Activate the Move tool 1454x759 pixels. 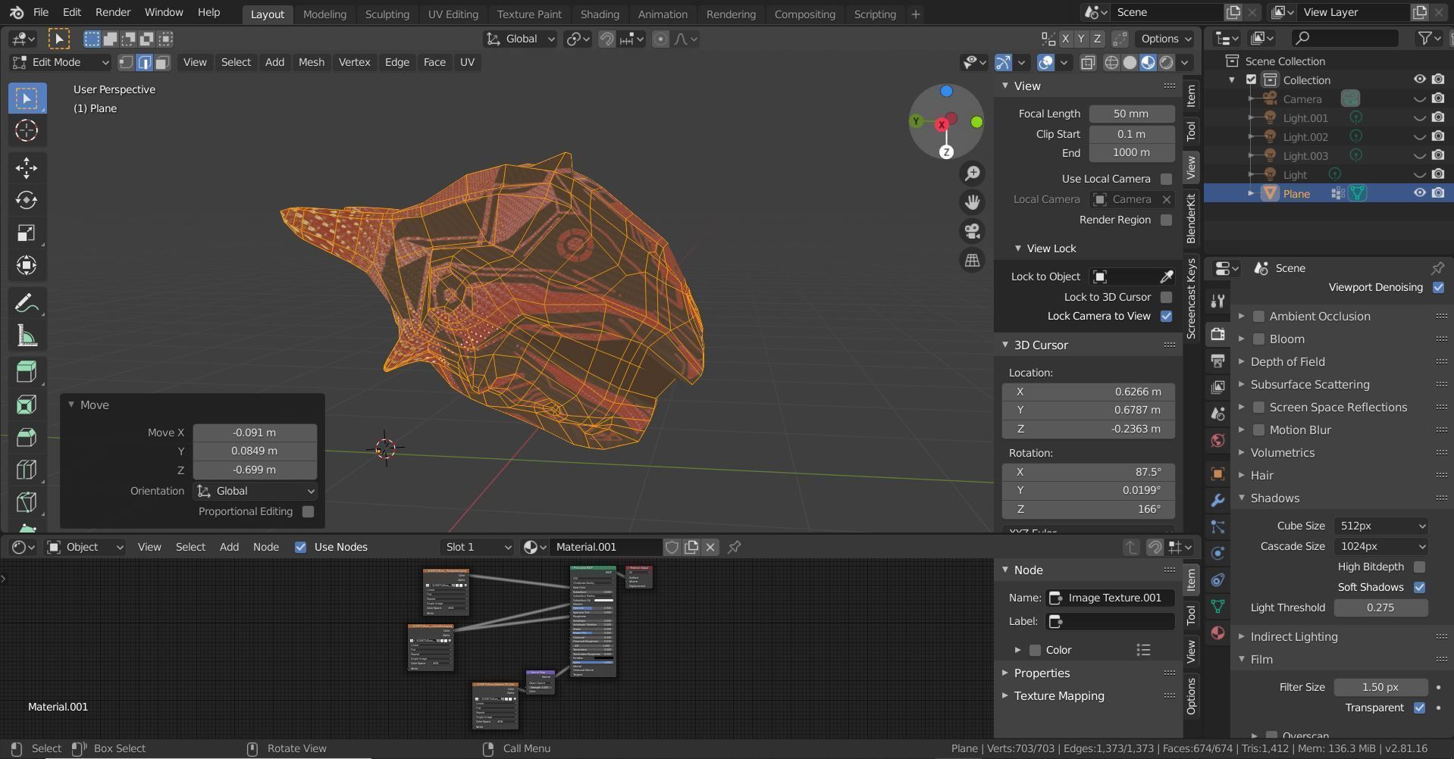point(27,167)
